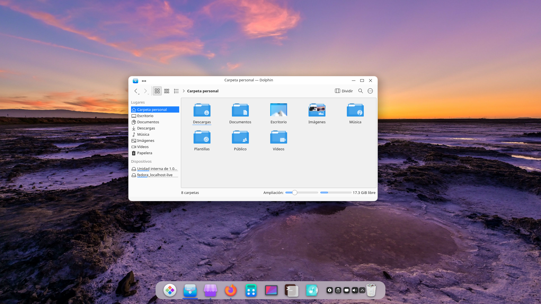Open the application launcher in dock
Image resolution: width=541 pixels, height=304 pixels.
point(170,290)
